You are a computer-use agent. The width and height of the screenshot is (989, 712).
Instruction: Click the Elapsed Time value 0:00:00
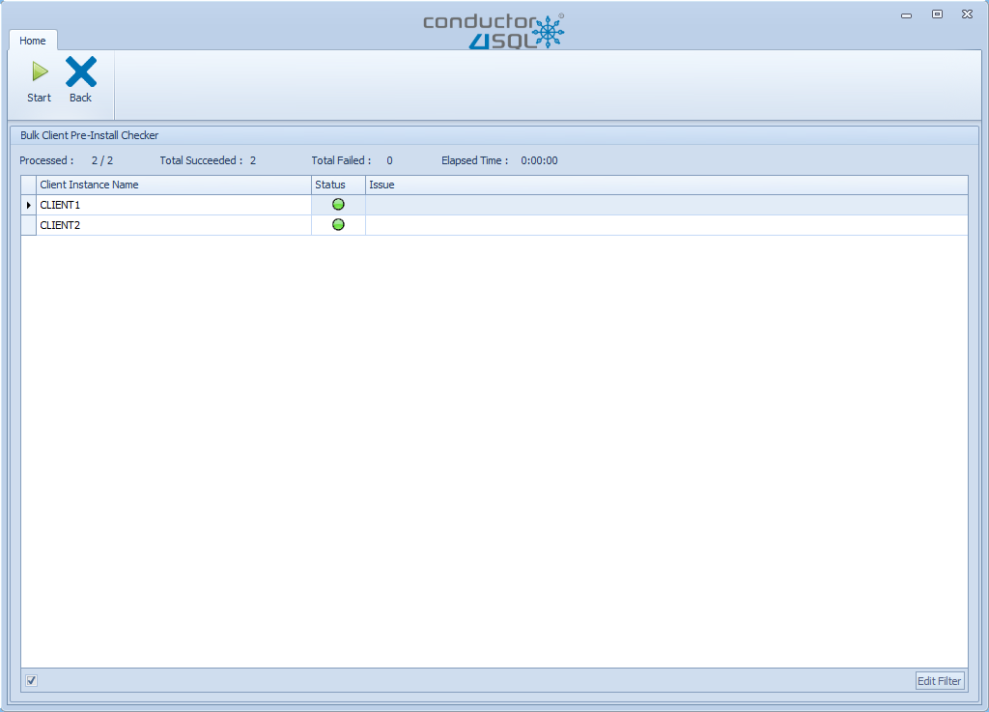pyautogui.click(x=539, y=160)
